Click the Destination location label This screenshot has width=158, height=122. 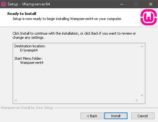[x=30, y=46]
